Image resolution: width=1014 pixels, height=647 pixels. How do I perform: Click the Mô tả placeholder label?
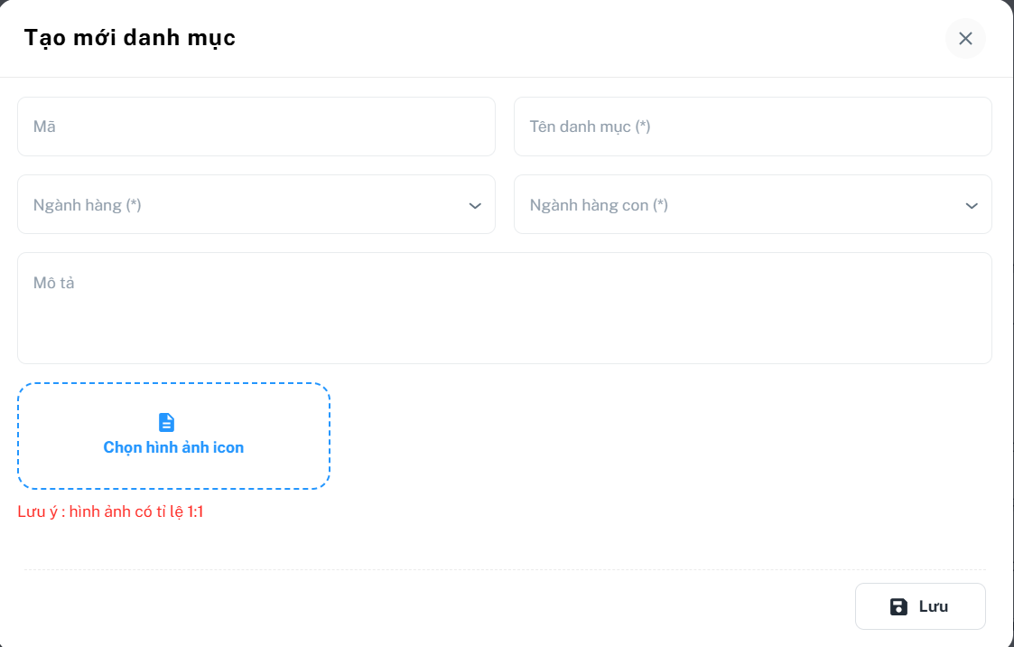[x=53, y=283]
